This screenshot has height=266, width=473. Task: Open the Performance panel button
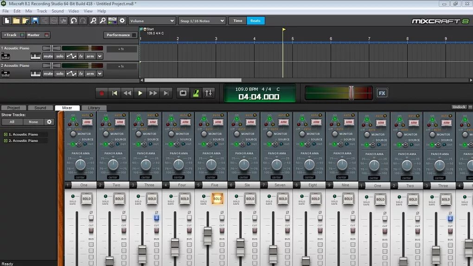click(x=121, y=35)
